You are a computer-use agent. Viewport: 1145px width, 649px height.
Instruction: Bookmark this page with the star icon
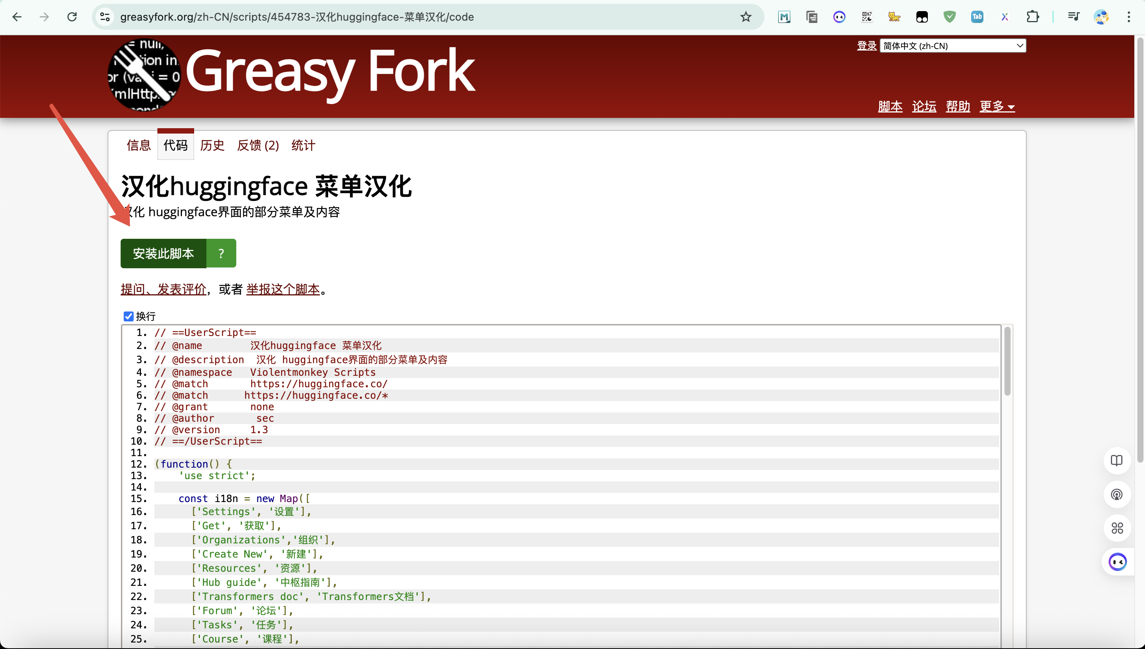[746, 17]
